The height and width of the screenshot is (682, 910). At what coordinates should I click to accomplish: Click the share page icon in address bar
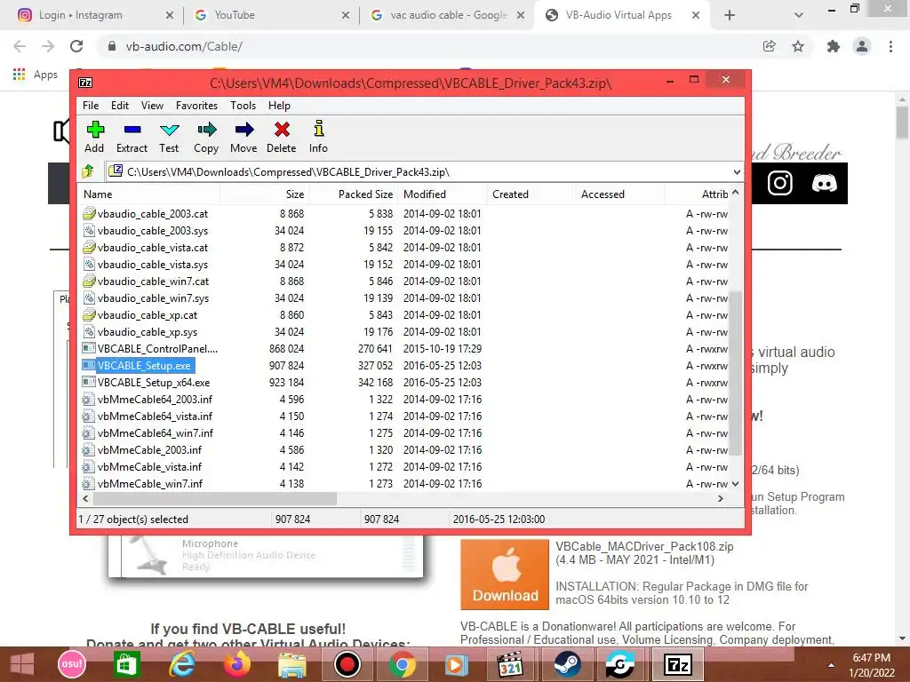coord(769,46)
